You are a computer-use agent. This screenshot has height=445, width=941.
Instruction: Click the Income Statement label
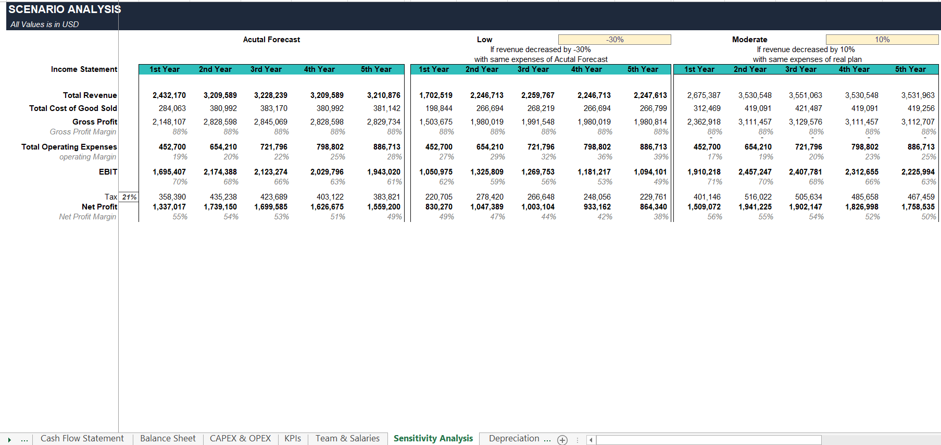point(84,69)
